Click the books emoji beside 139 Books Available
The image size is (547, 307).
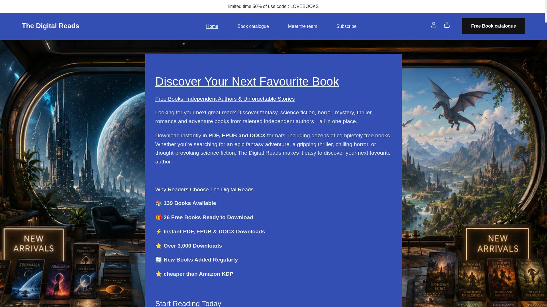point(159,203)
